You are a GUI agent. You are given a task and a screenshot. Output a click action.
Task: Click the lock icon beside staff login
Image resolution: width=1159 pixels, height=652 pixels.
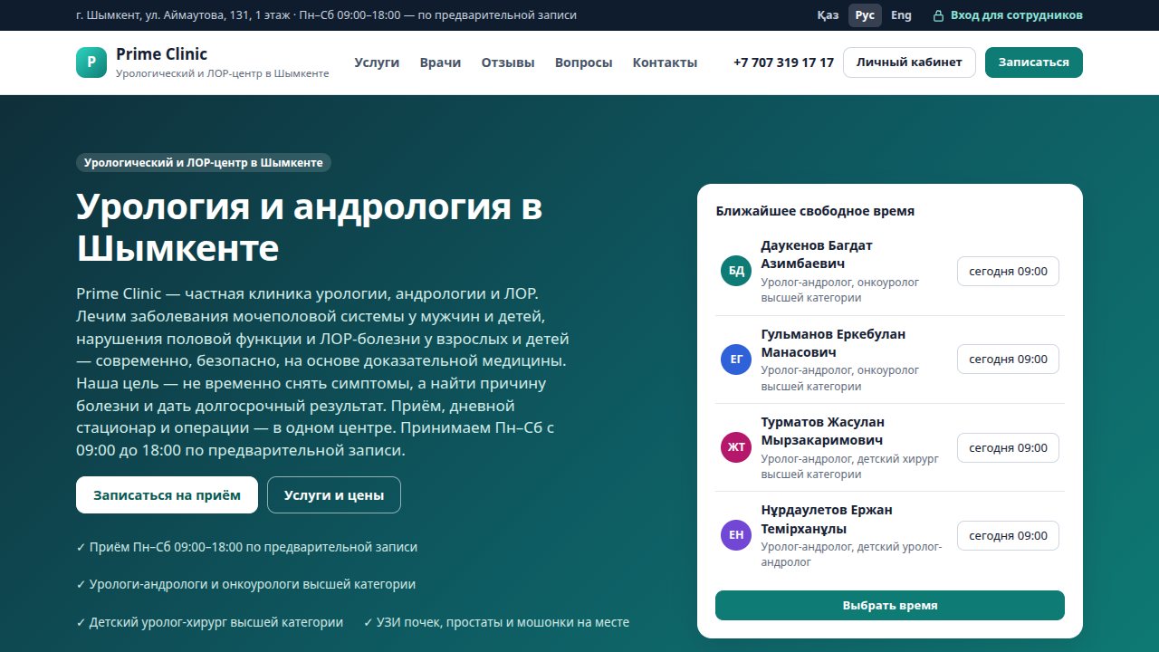[x=938, y=15]
